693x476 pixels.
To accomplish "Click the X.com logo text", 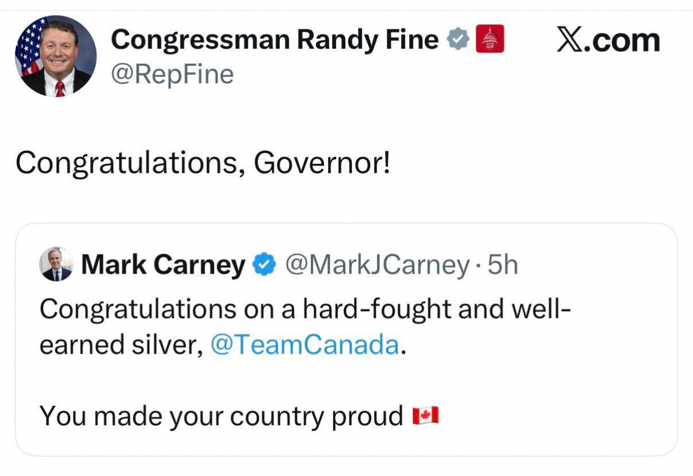I will 608,41.
